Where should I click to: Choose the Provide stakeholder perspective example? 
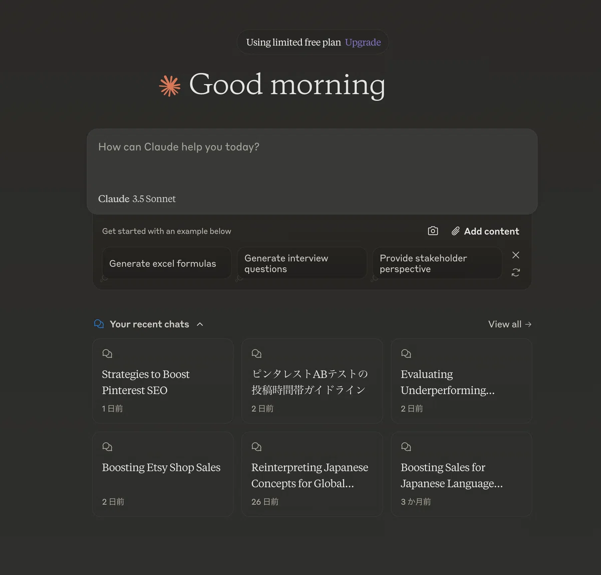437,263
